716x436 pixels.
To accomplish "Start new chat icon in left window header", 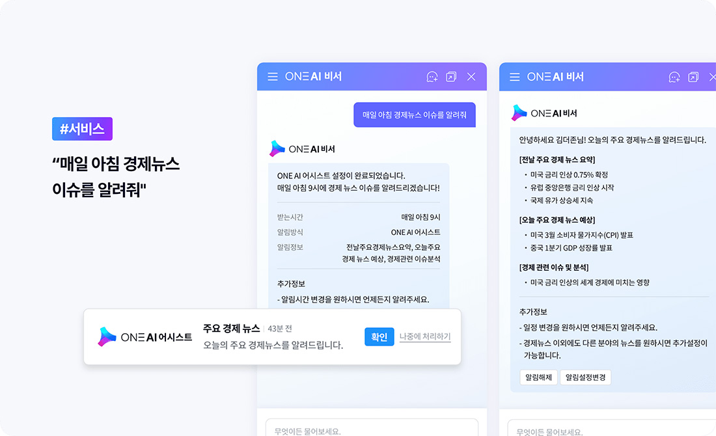I will pyautogui.click(x=432, y=77).
